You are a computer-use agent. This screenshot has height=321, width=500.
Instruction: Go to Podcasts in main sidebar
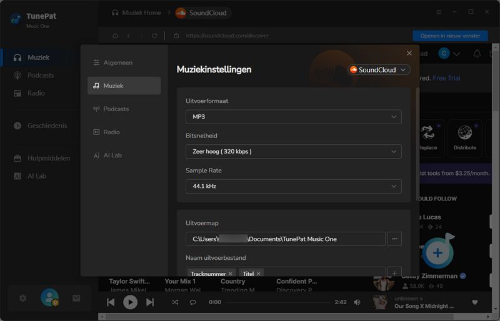coord(40,75)
